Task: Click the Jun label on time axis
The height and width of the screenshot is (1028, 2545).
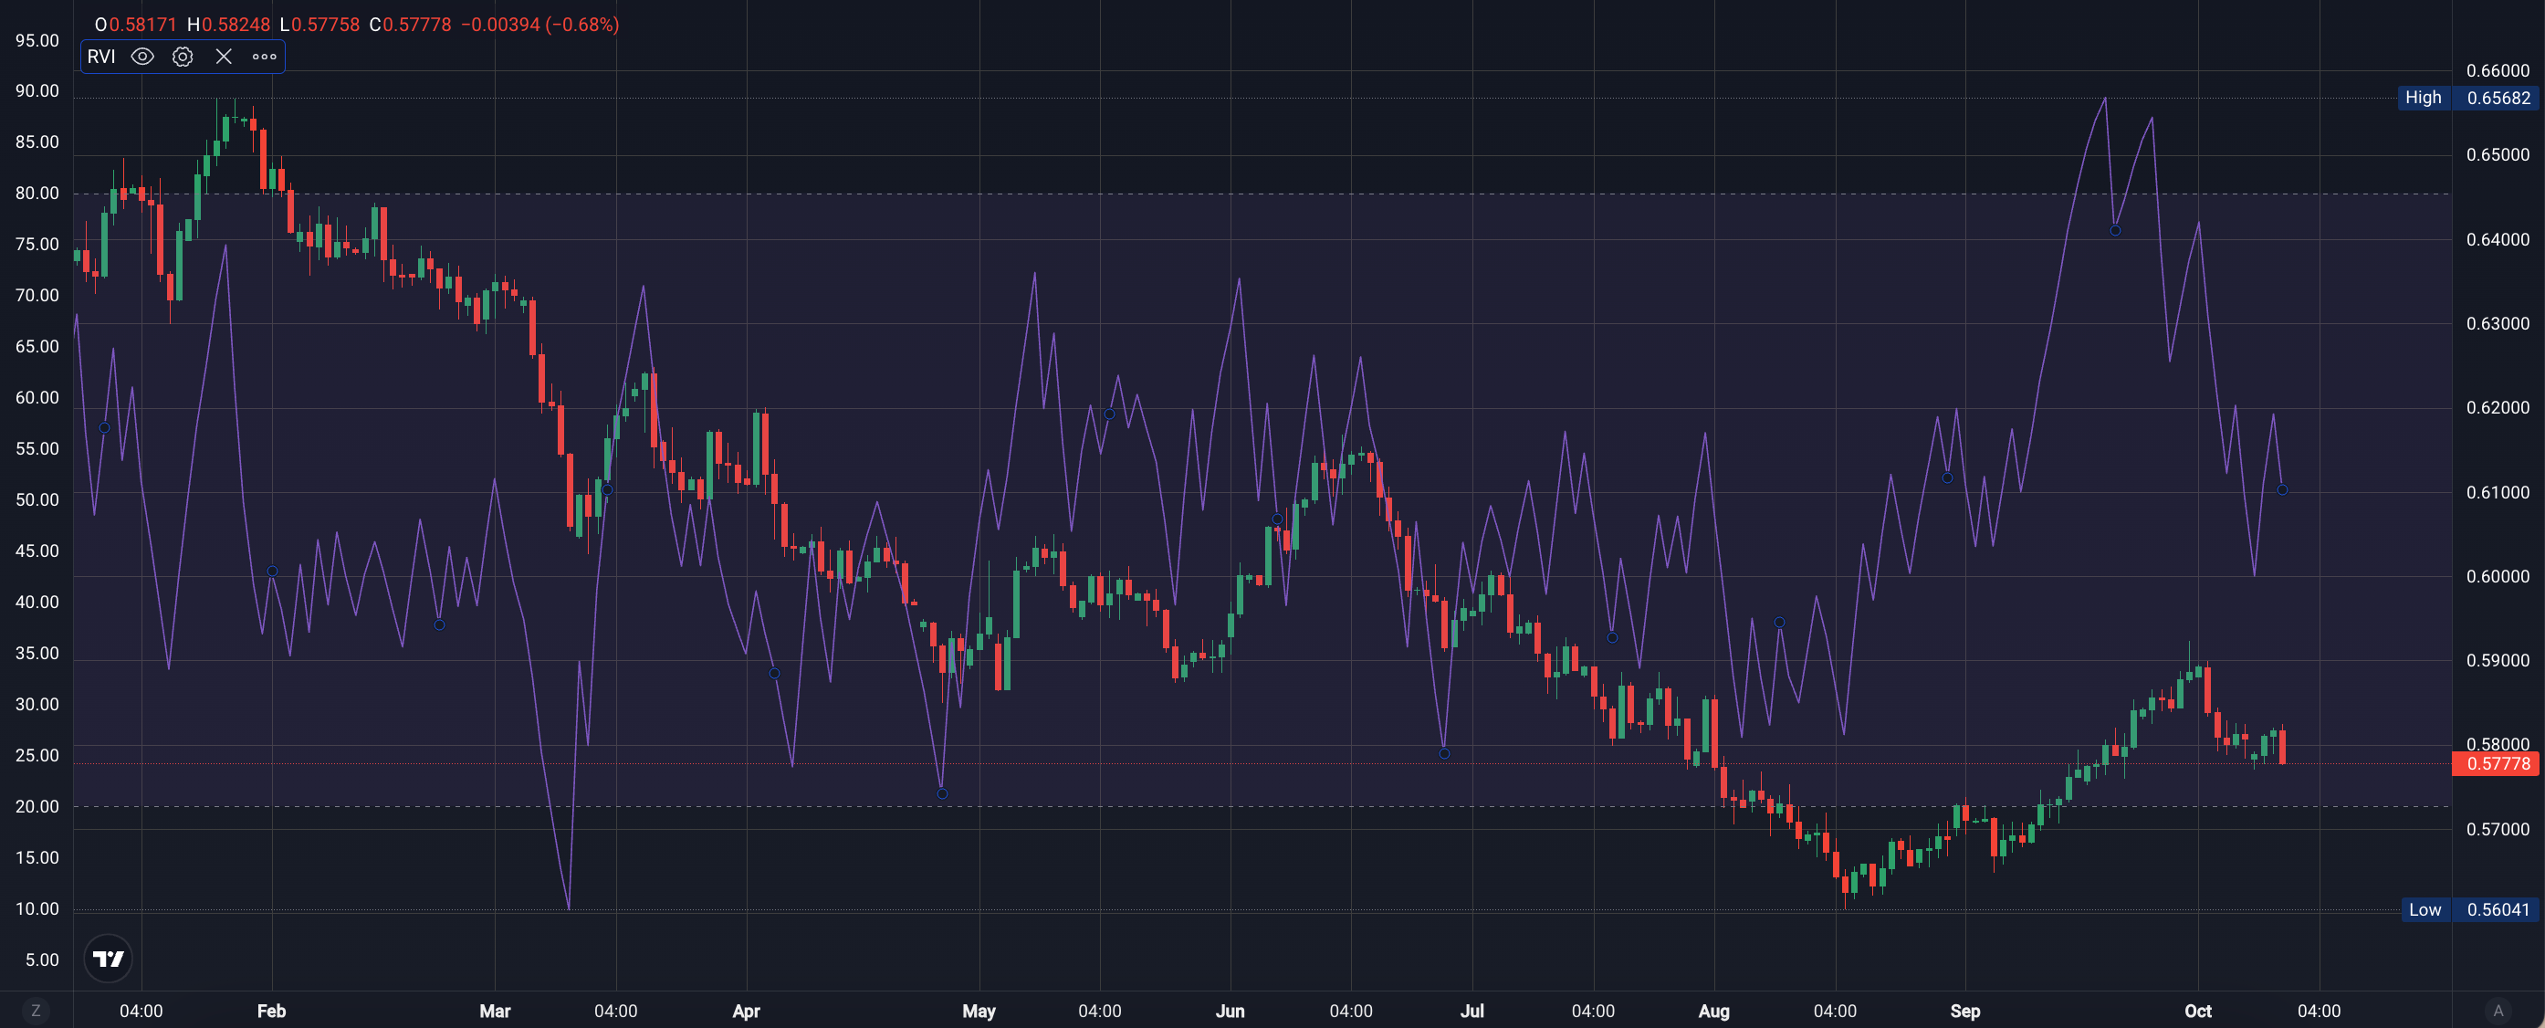Action: click(1230, 1011)
